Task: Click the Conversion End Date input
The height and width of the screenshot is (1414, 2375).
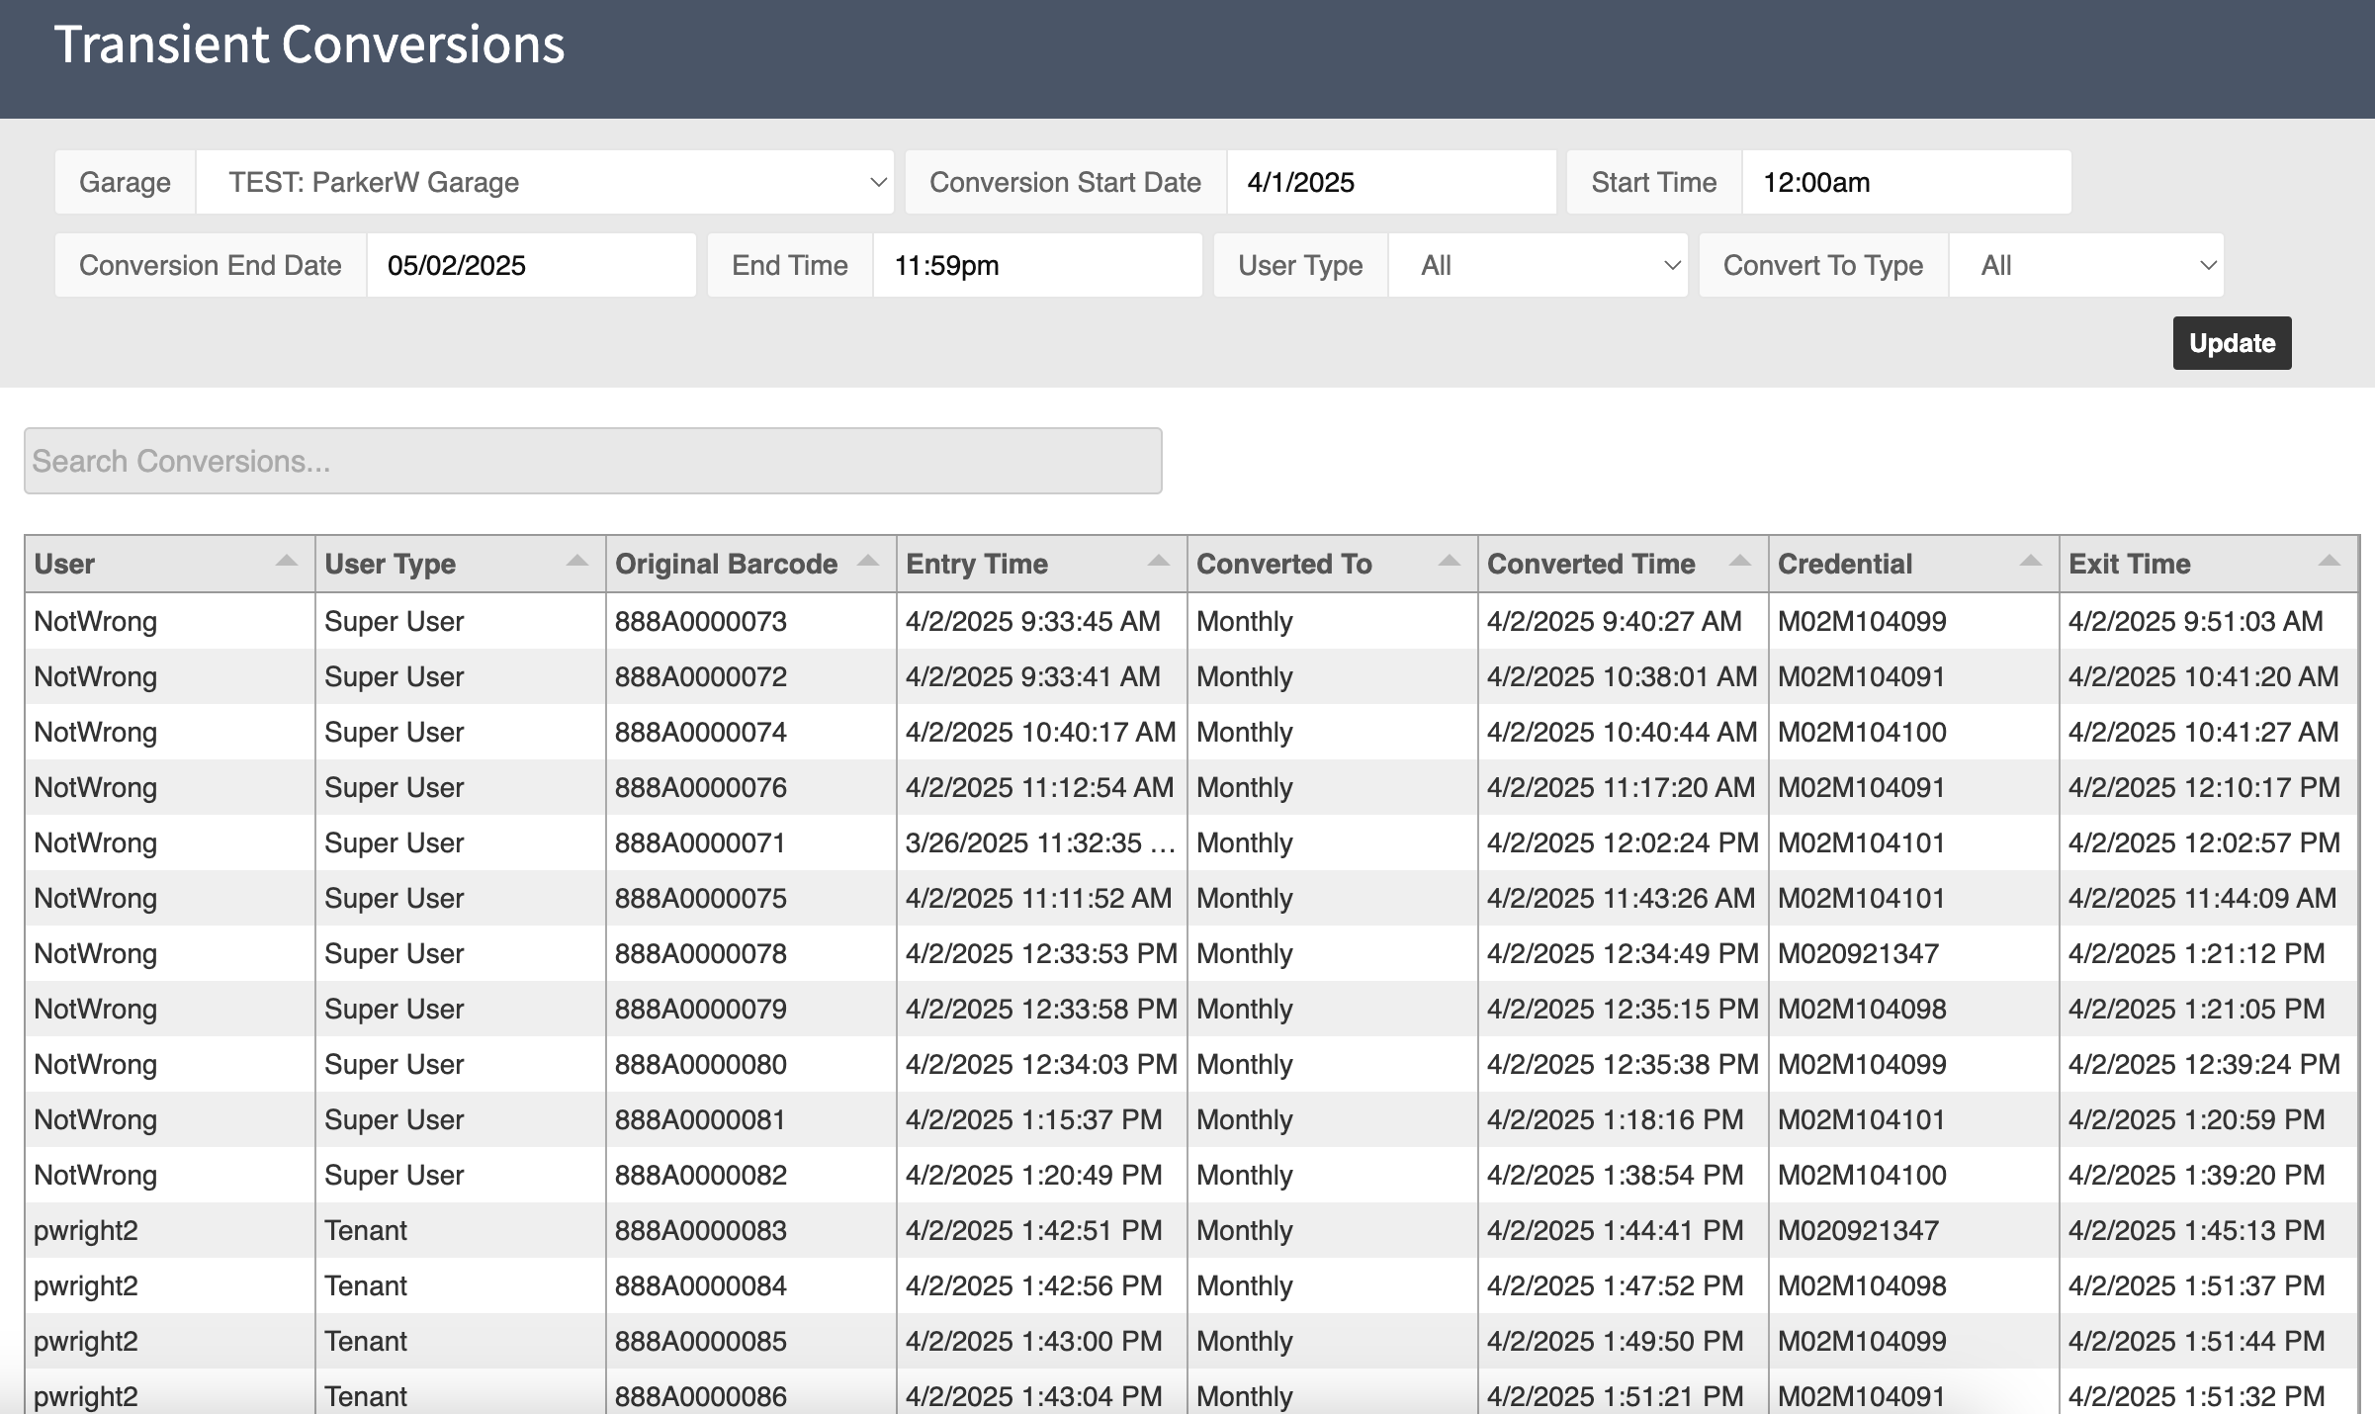Action: pos(530,265)
